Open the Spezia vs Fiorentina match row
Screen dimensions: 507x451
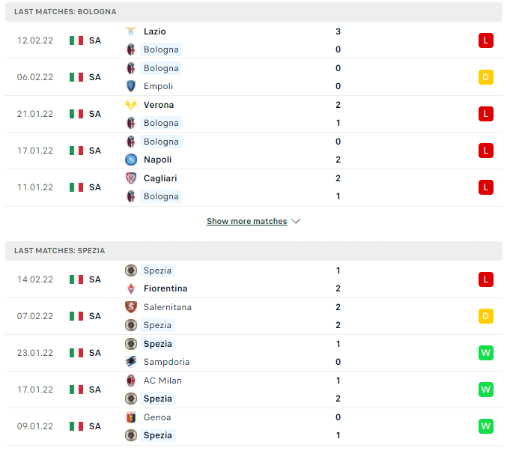point(254,279)
